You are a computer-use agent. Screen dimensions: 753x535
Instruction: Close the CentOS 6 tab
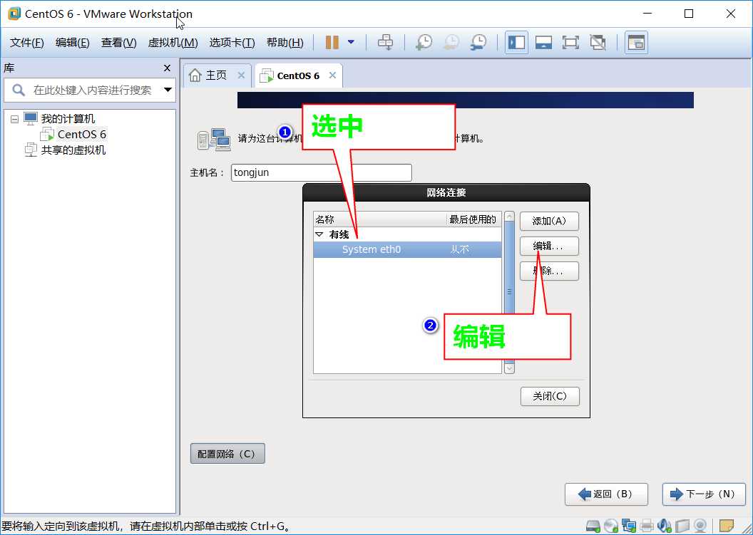tap(332, 75)
